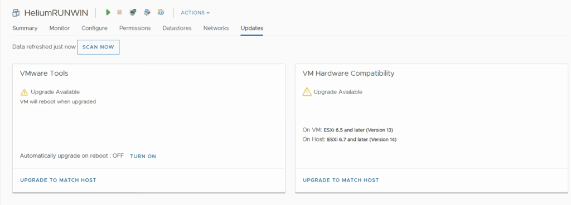Select 'VM will reboot when upgraded' text

(58, 102)
